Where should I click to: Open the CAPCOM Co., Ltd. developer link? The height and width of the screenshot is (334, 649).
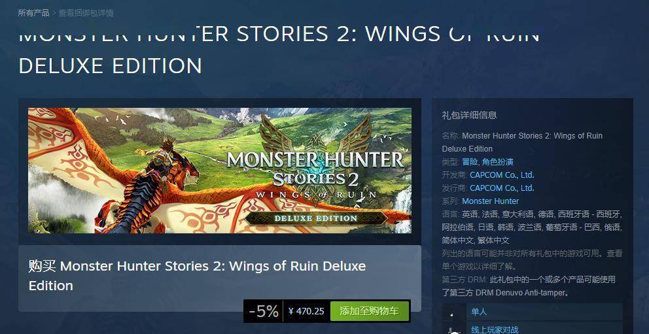(502, 175)
